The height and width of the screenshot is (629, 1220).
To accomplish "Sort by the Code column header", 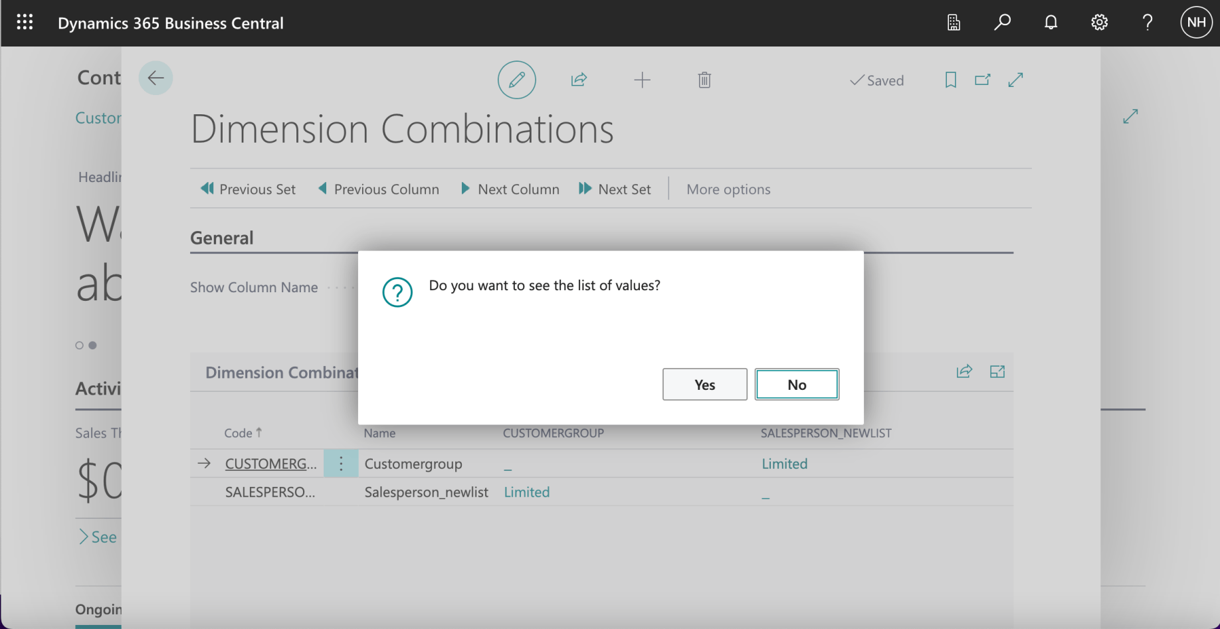I will [x=239, y=433].
